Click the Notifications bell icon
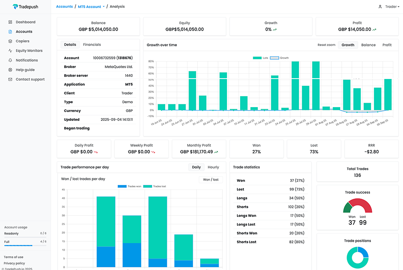 pos(10,60)
